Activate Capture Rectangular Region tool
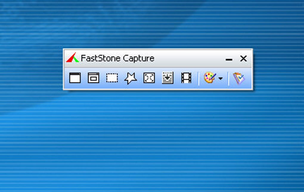Image resolution: width=304 pixels, height=192 pixels. (112, 78)
